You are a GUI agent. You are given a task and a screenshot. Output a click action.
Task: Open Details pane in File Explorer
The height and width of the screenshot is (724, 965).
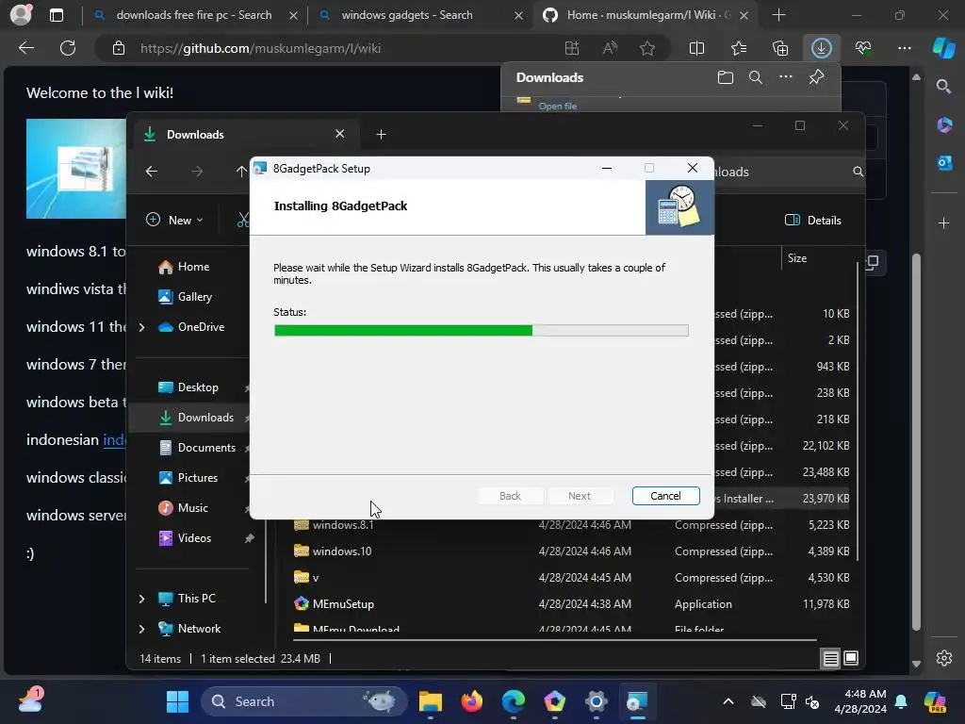coord(812,220)
